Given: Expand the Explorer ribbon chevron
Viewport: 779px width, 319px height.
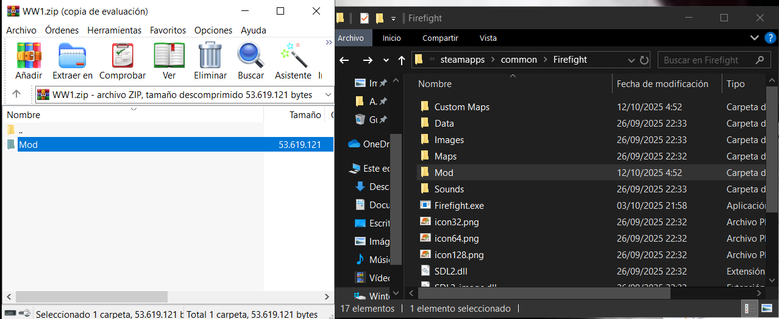Looking at the screenshot, I should [x=754, y=38].
